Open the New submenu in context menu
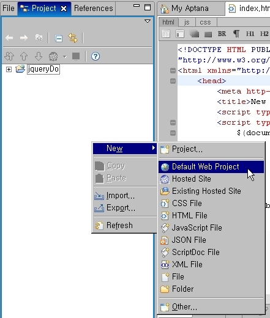 125,149
